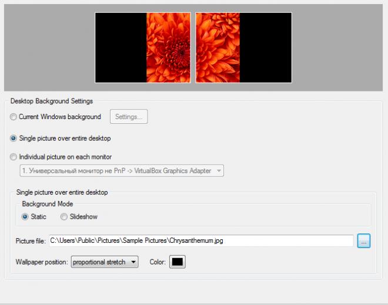The height and width of the screenshot is (305, 388).
Task: Choose the Current Windows background option
Action: [14, 117]
